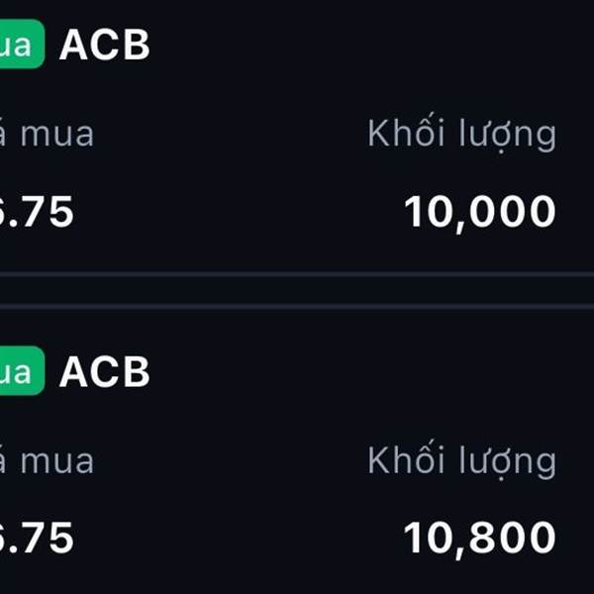594x594 pixels.
Task: Click the Khối lượng label in second order
Action: pos(461,460)
